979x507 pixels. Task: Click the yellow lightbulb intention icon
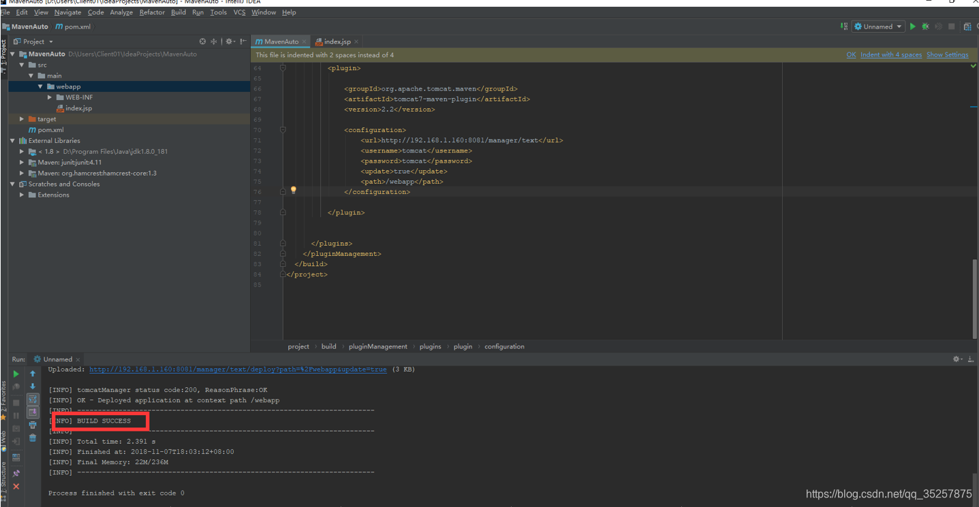click(294, 191)
